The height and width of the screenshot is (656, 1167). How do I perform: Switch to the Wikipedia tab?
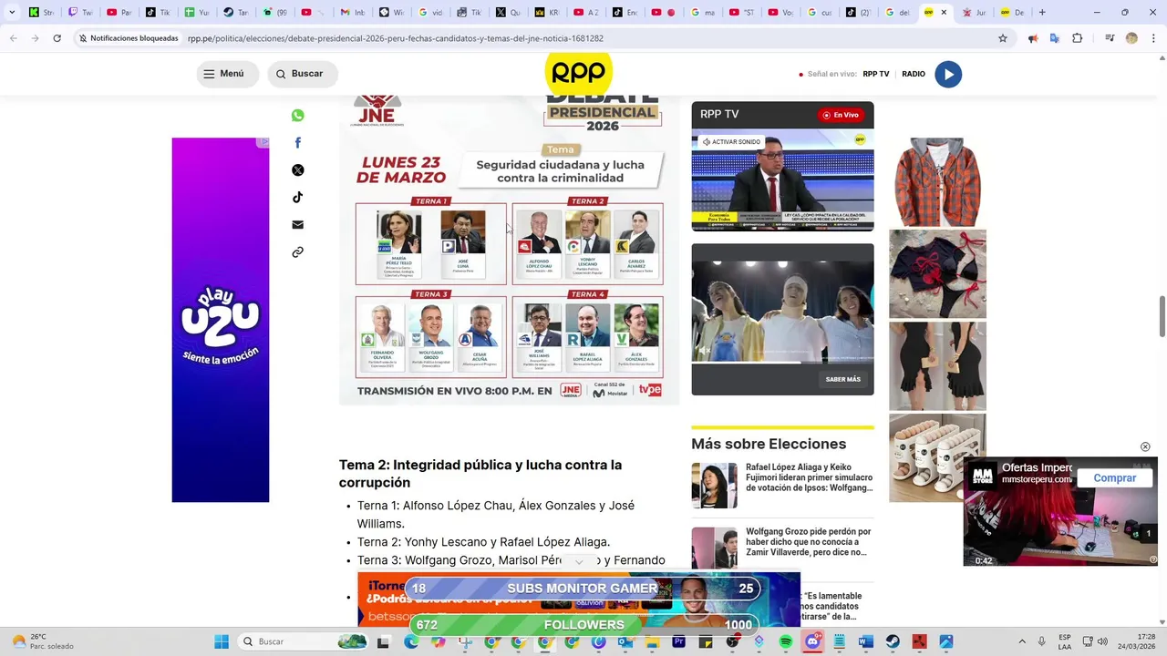click(392, 13)
